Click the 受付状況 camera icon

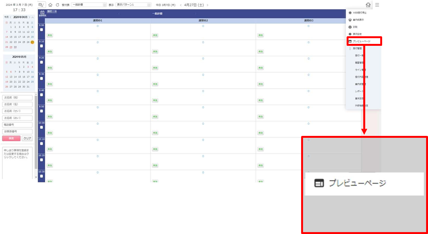tap(42, 13)
